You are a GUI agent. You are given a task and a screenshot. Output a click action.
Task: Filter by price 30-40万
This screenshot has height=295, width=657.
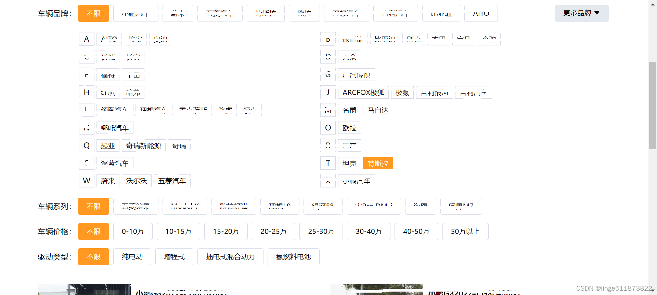tap(369, 231)
